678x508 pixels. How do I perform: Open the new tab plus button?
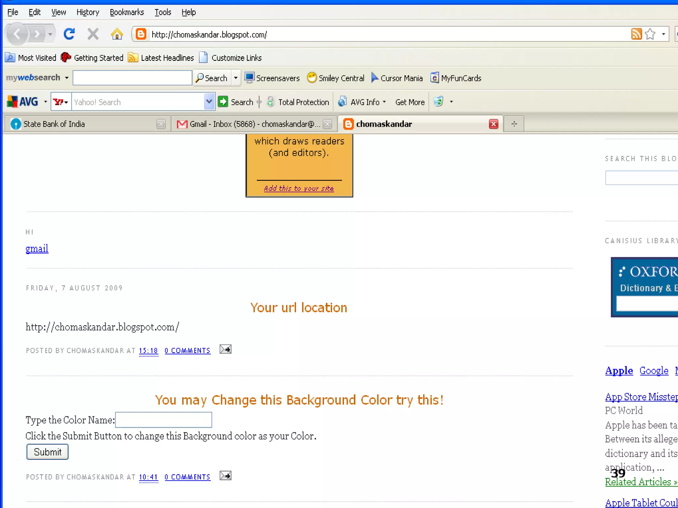click(514, 124)
